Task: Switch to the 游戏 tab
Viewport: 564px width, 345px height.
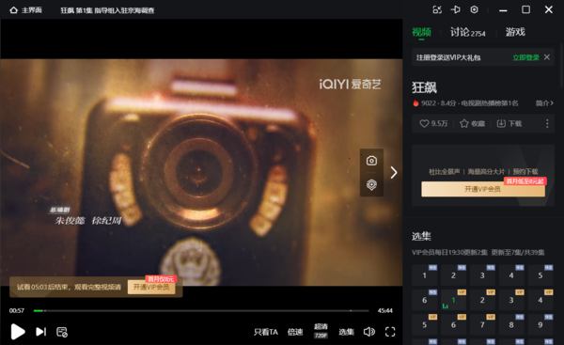Action: (x=515, y=32)
